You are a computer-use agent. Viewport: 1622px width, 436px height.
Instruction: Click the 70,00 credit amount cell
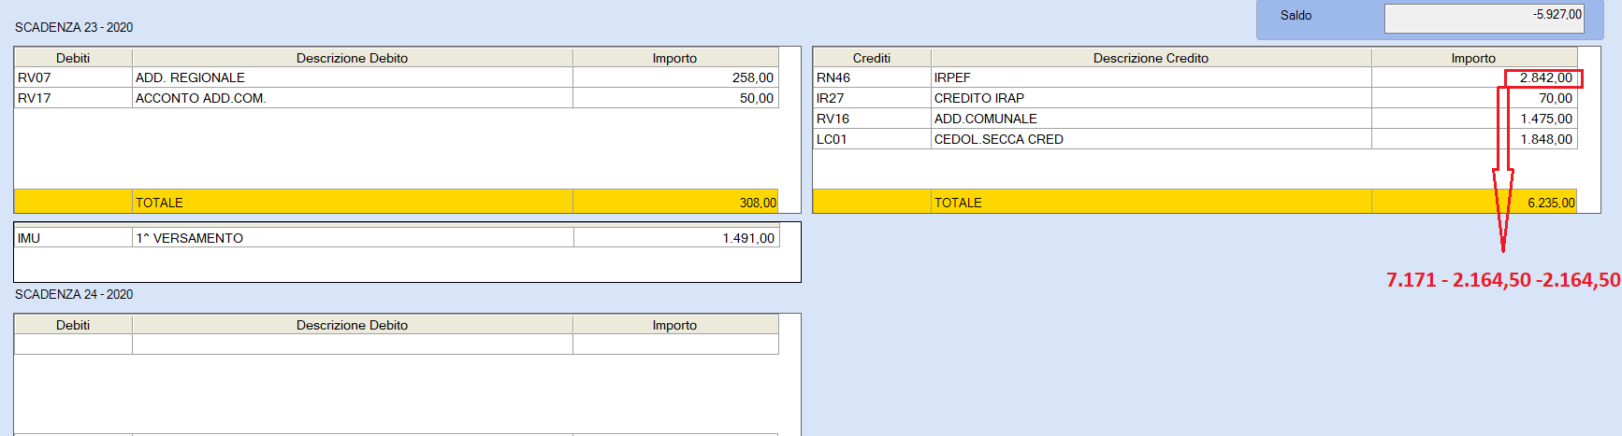click(x=1474, y=98)
